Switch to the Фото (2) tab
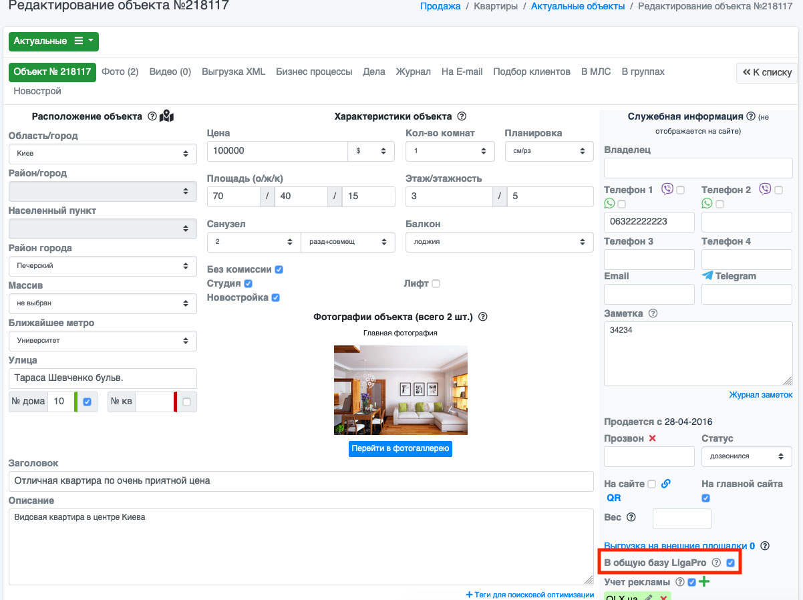This screenshot has width=803, height=600. point(120,71)
